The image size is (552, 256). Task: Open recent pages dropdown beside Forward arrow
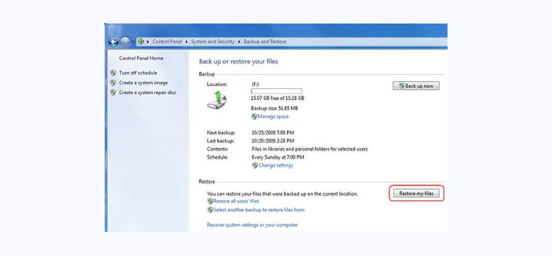coord(133,42)
